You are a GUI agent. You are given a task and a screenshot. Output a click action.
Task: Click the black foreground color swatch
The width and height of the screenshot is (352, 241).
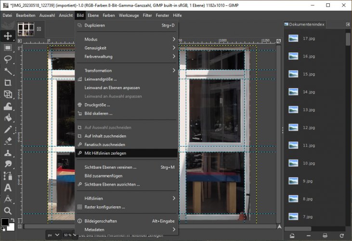5,222
